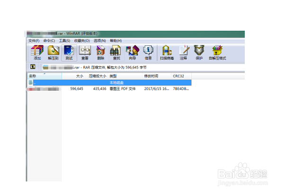The width and height of the screenshot is (284, 193).
Task: Click the Protect (保护) shield icon
Action: [x=199, y=53]
